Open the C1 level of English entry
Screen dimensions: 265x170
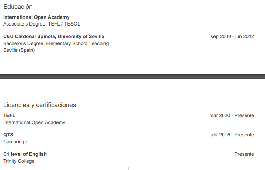pos(25,154)
